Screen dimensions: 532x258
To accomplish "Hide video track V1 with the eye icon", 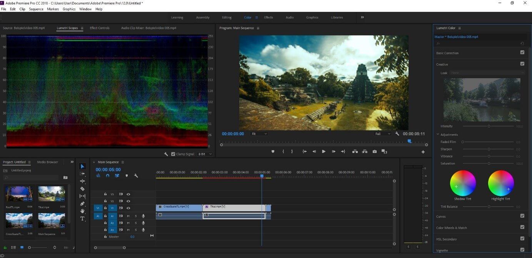I will tap(128, 208).
